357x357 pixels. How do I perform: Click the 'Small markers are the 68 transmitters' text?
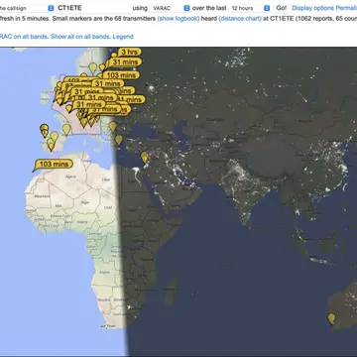[x=104, y=19]
